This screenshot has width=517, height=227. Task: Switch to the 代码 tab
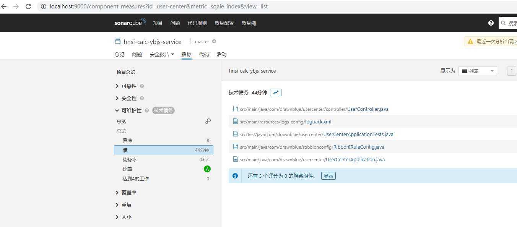point(204,54)
